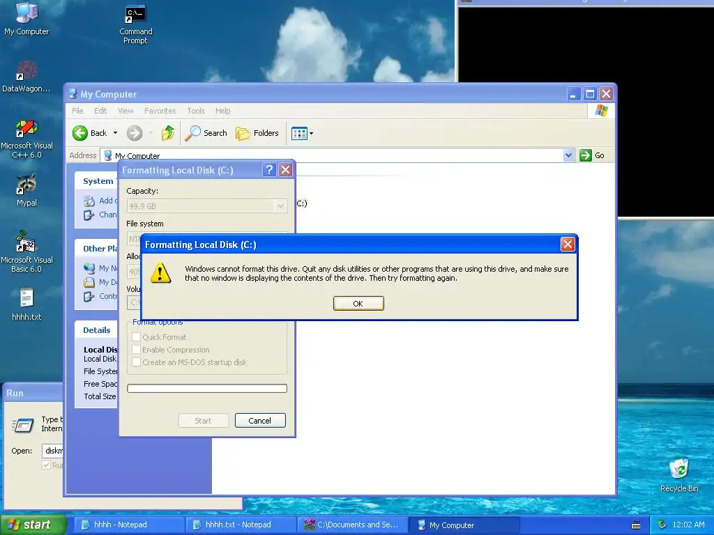Click My Documents icon in Other Places

89,283
